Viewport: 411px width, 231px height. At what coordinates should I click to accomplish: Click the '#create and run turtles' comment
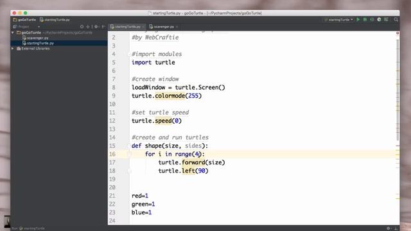(x=170, y=137)
